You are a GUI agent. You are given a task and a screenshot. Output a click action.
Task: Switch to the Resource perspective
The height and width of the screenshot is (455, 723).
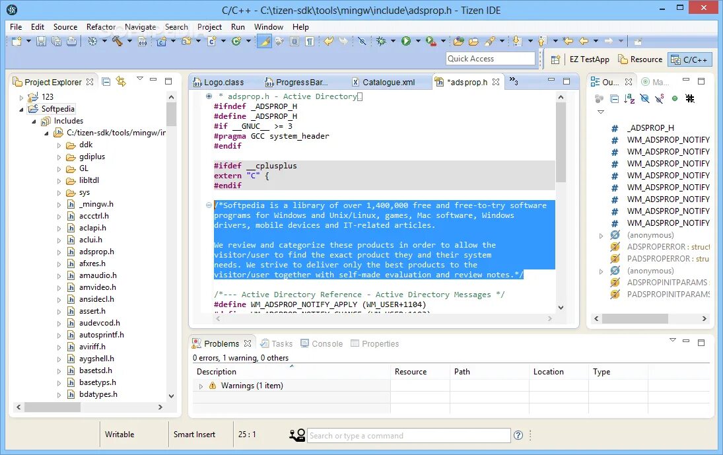click(640, 59)
